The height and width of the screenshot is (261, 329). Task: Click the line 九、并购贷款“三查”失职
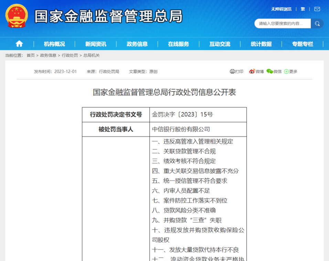point(187,220)
